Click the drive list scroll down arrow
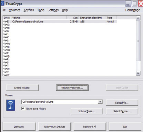The height and width of the screenshot is (132, 143). click(138, 73)
